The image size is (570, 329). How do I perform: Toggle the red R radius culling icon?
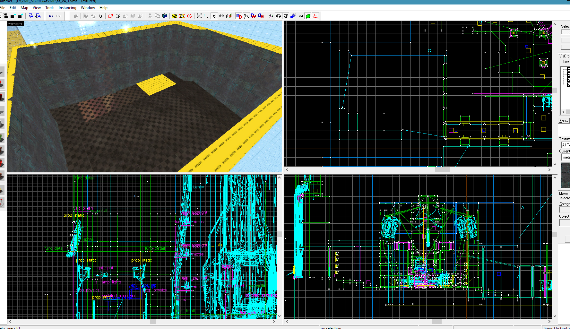point(189,16)
